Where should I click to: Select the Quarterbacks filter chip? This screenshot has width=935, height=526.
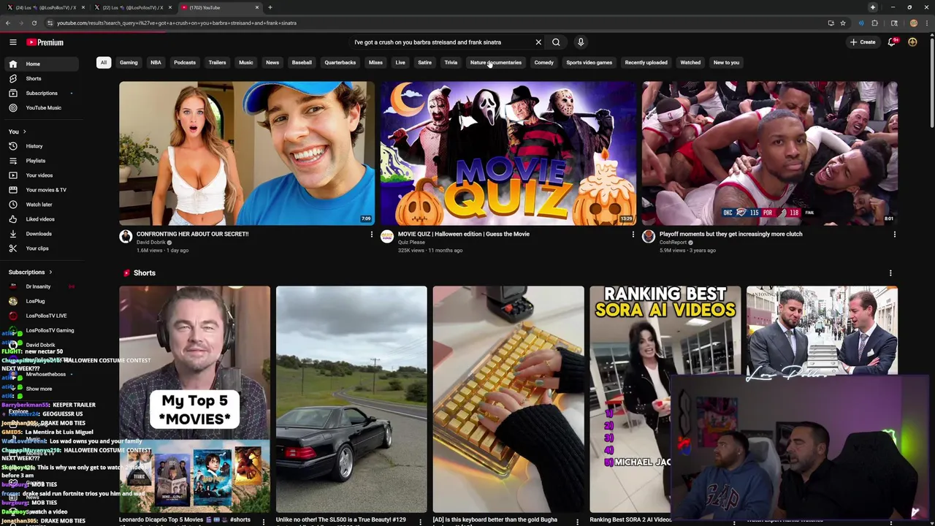[340, 62]
